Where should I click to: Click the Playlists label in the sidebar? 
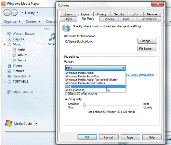18,39
